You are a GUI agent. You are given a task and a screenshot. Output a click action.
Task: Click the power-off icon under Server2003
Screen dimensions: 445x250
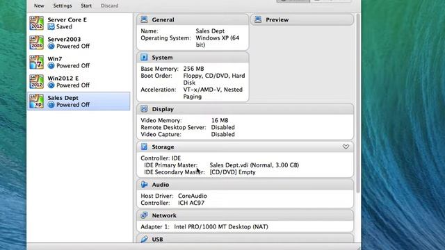(51, 47)
